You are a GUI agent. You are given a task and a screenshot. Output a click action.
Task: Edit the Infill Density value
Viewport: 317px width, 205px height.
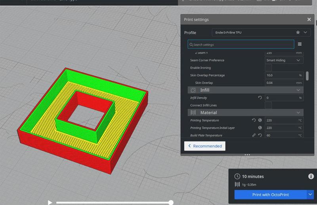pos(284,98)
